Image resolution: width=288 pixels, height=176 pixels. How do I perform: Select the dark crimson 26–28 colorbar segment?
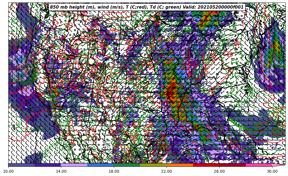(232, 165)
